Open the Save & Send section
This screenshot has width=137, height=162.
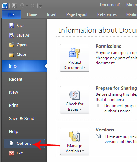pyautogui.click(x=22, y=119)
